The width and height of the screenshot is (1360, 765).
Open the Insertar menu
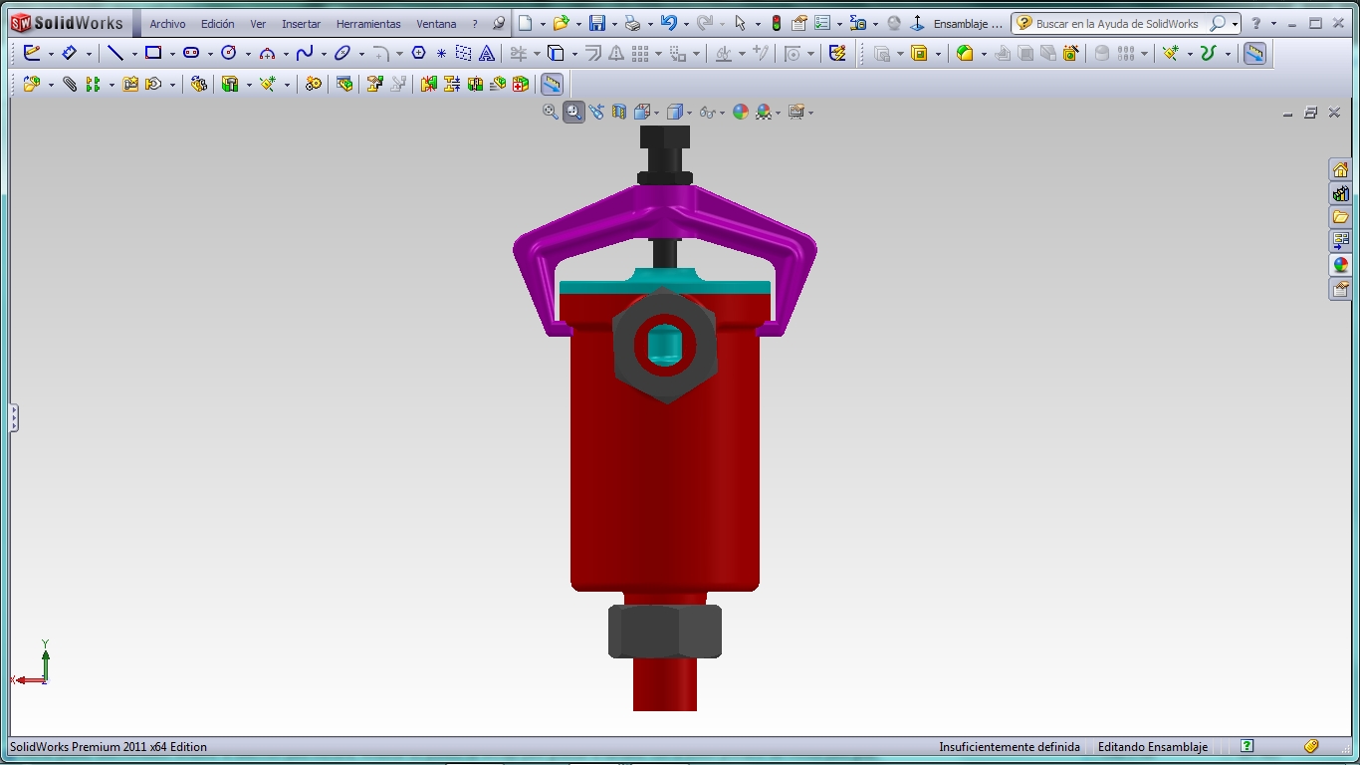point(301,24)
